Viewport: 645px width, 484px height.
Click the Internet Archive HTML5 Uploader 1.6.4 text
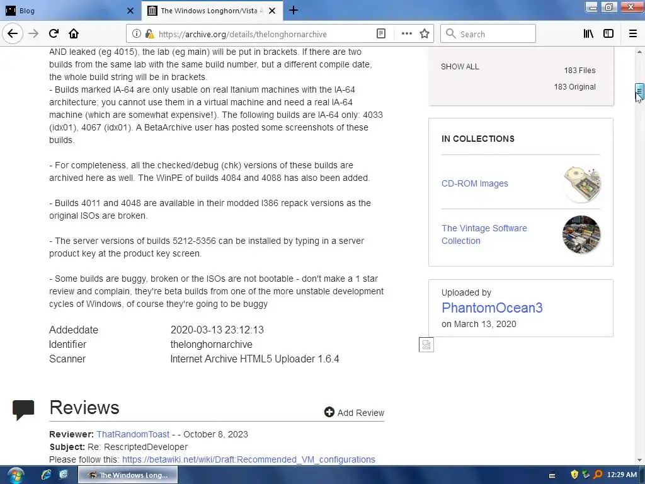tap(254, 359)
